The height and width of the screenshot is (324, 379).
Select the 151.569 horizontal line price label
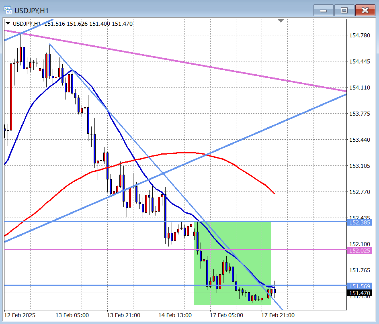click(x=360, y=286)
